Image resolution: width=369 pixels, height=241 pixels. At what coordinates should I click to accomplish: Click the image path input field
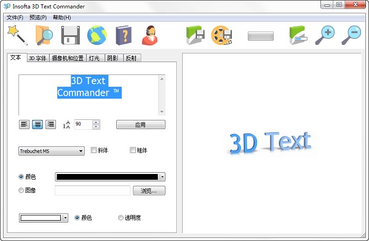92,191
